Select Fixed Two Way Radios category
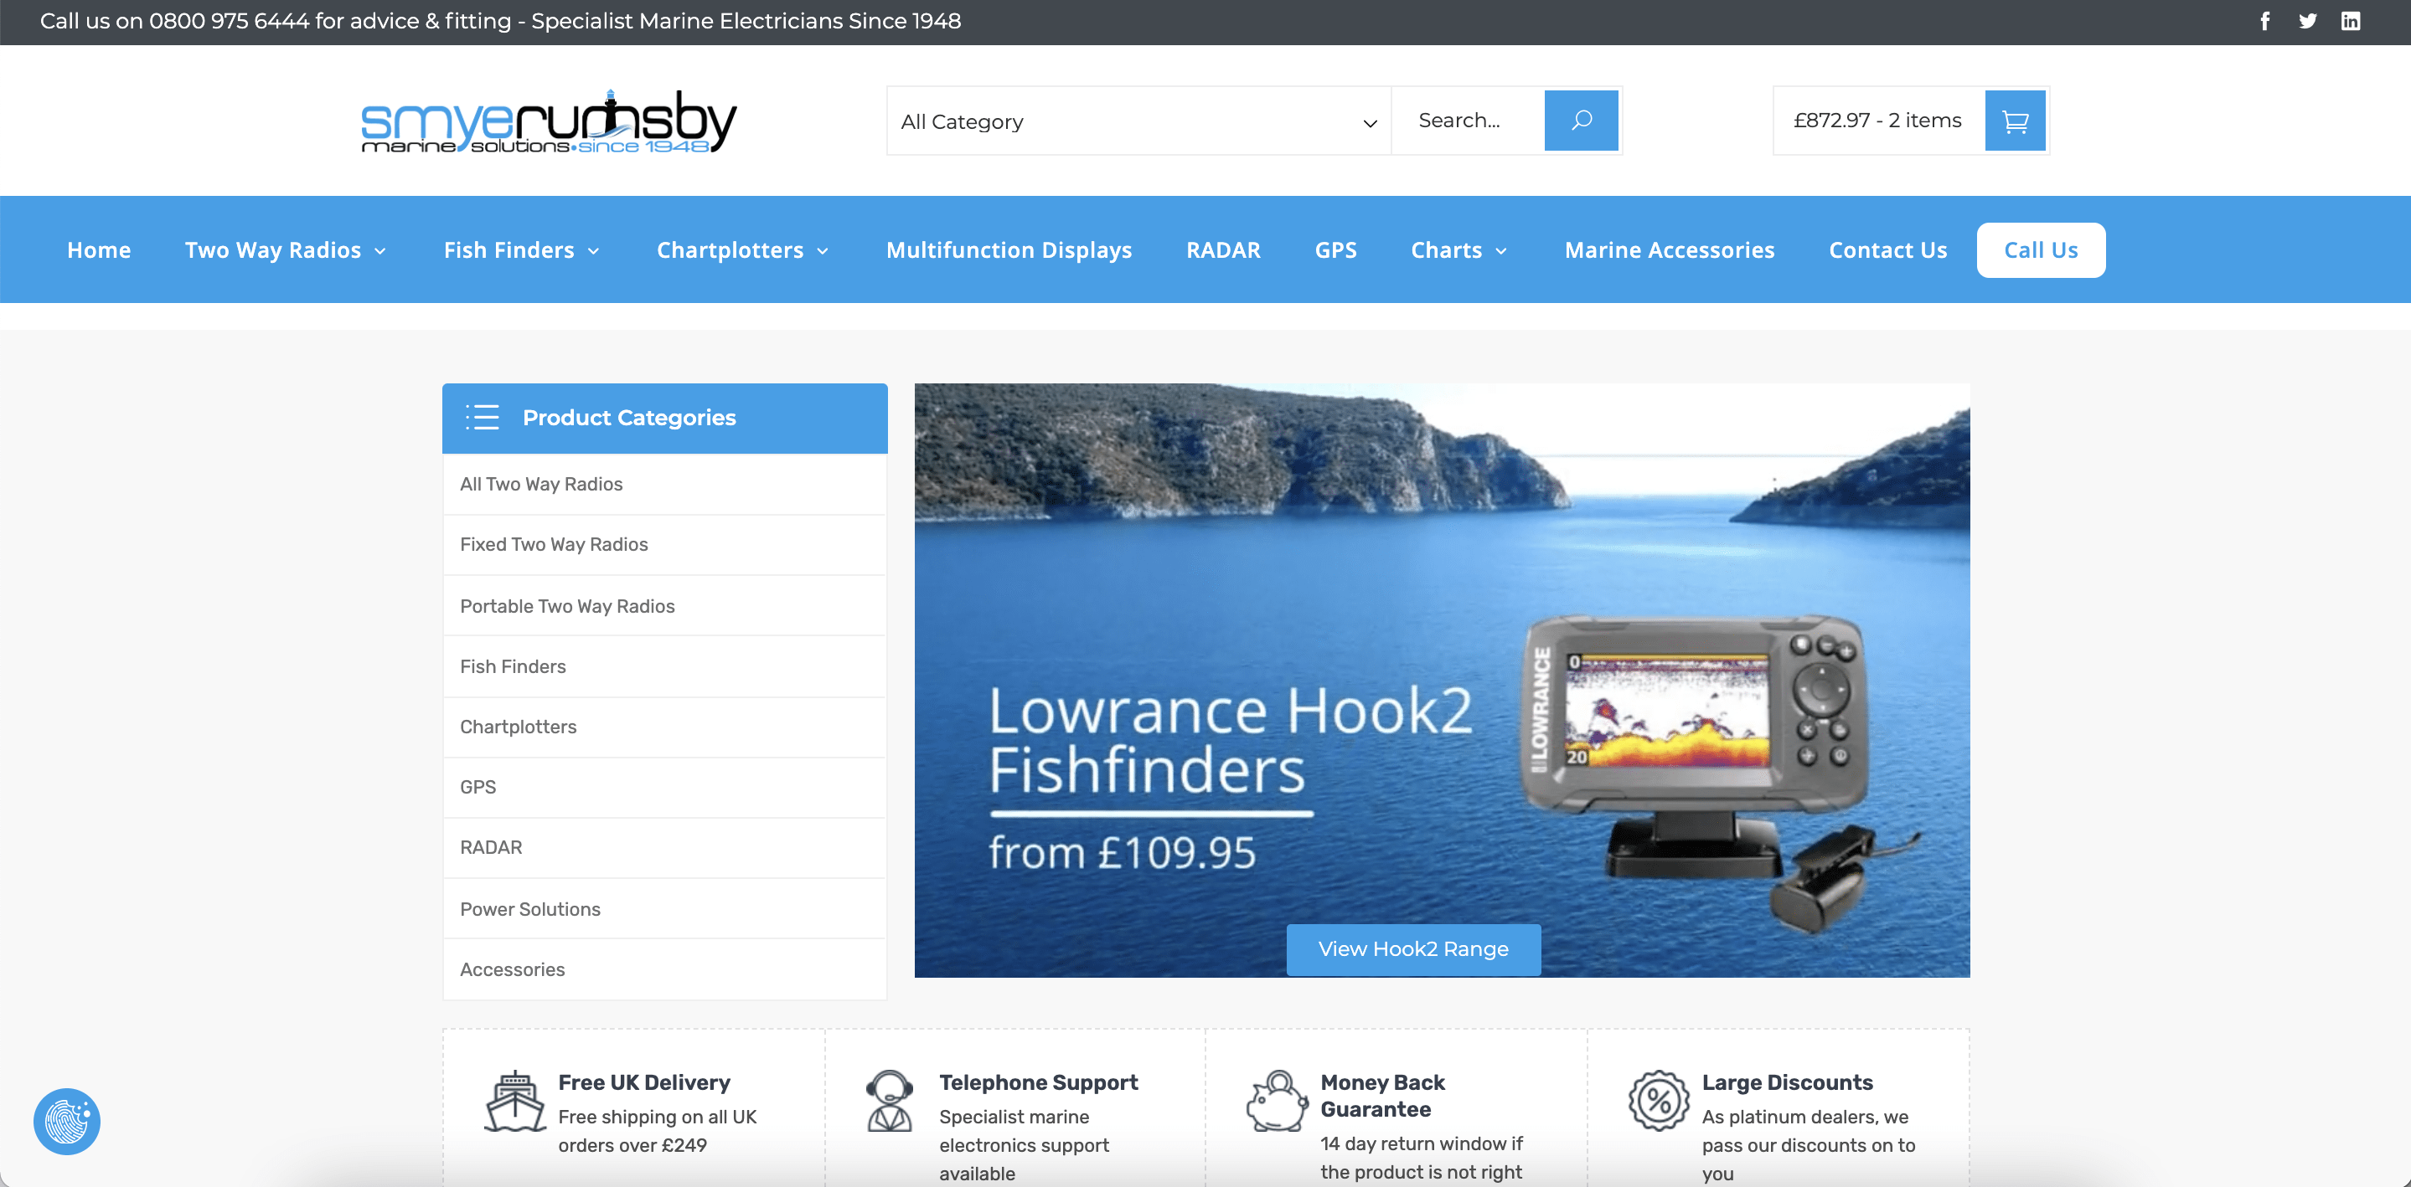The image size is (2411, 1187). 664,544
